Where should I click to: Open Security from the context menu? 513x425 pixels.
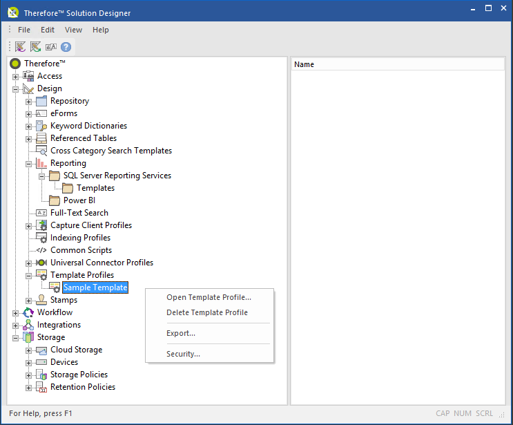[183, 354]
